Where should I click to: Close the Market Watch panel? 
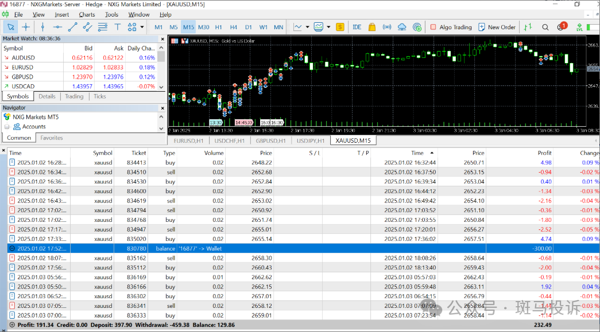tap(162, 39)
